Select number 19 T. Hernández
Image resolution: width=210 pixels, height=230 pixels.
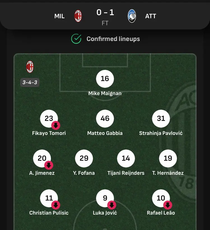coord(168,158)
